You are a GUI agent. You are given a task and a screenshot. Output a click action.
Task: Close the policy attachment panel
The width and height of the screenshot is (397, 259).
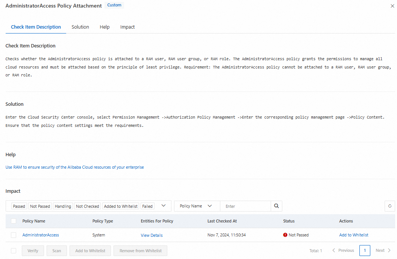pos(392,6)
